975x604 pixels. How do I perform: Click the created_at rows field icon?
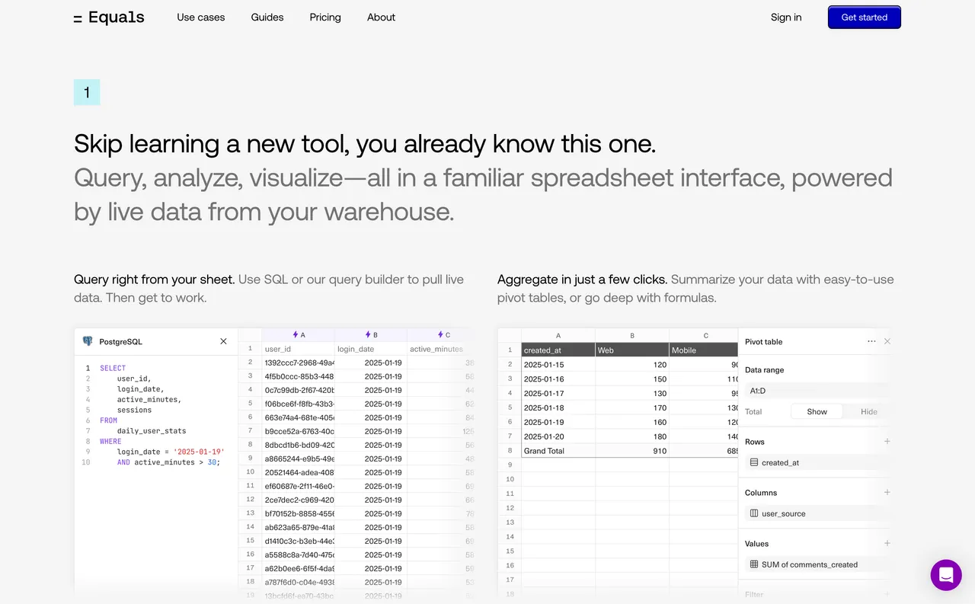pyautogui.click(x=754, y=462)
